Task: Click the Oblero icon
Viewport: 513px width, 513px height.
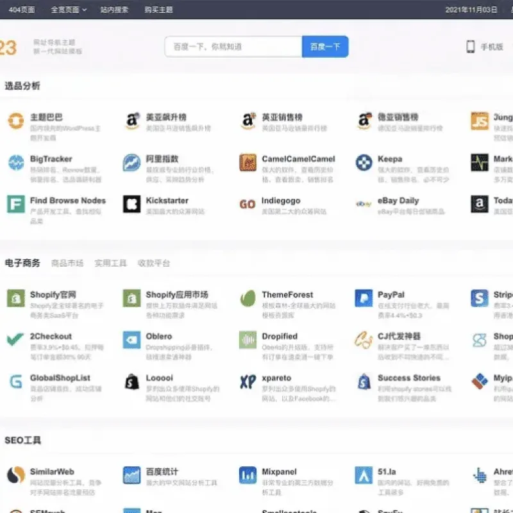Action: pyautogui.click(x=132, y=340)
